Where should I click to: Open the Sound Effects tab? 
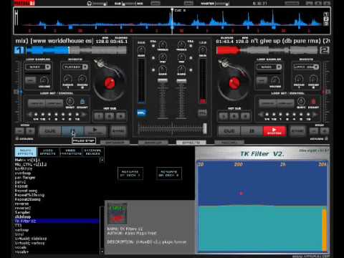26,152
